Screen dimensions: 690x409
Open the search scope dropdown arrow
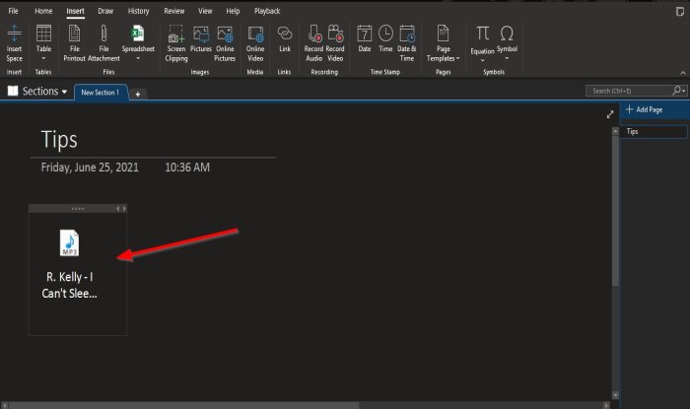coord(684,91)
